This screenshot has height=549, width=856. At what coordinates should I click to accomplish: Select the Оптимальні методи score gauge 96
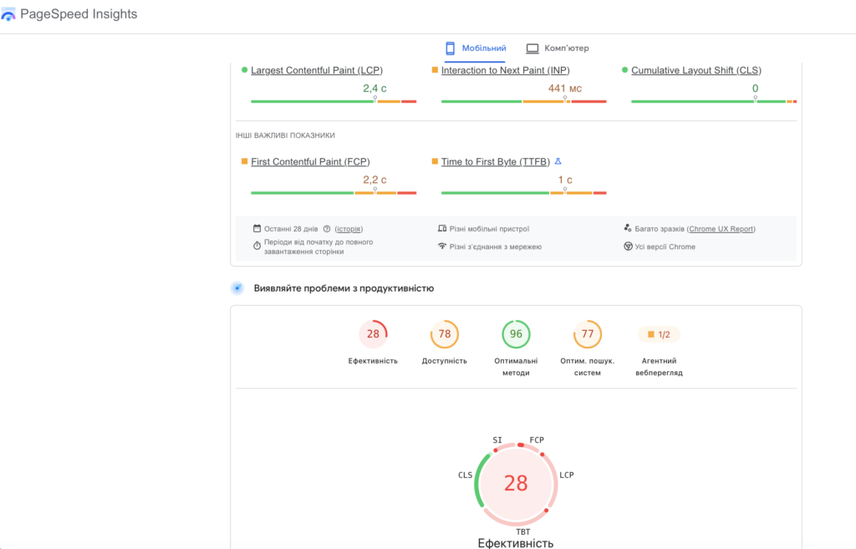pyautogui.click(x=516, y=334)
